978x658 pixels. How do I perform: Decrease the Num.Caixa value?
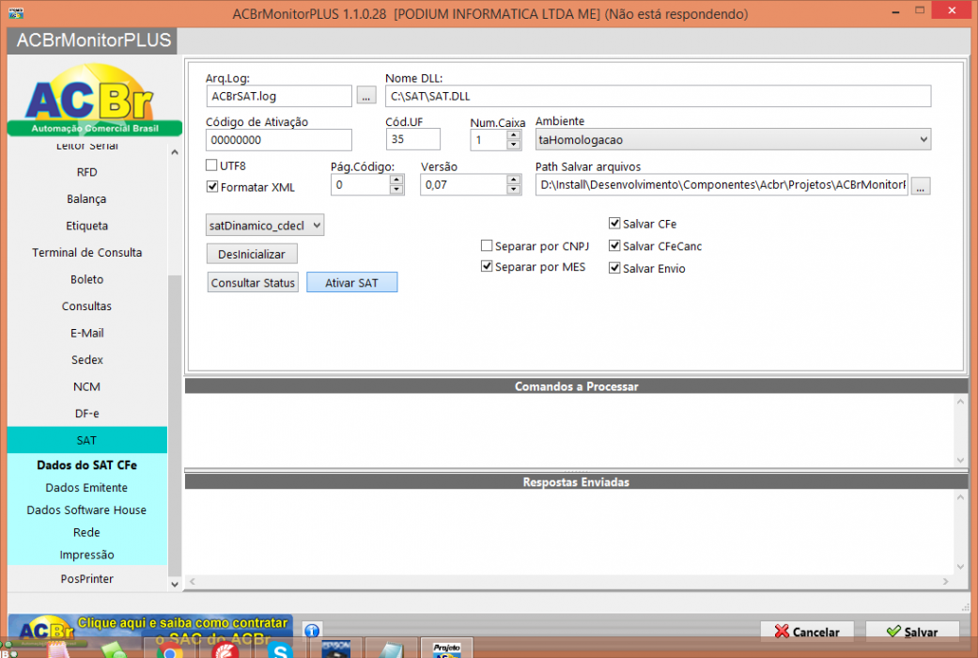pos(513,145)
